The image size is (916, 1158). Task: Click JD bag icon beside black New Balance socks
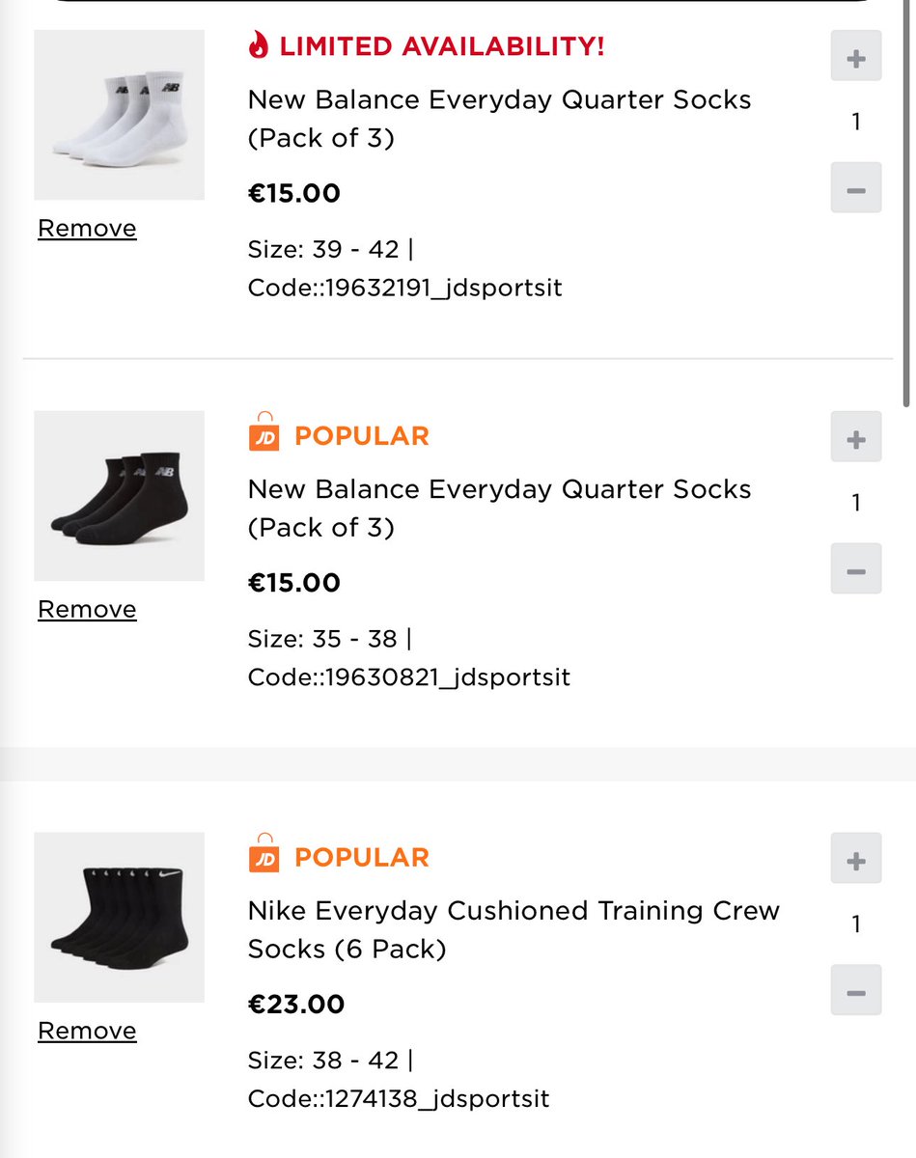tap(264, 433)
